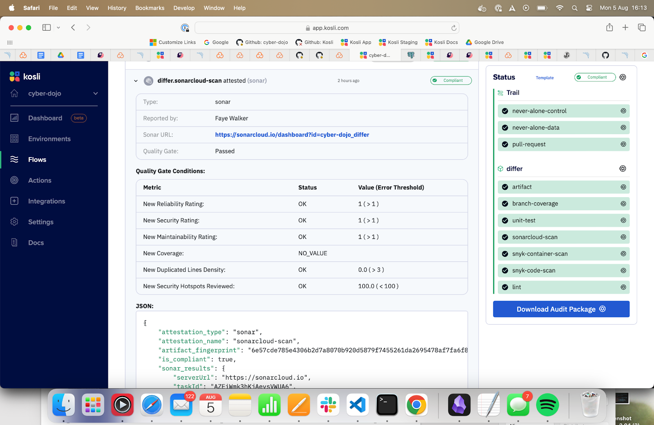Screen dimensions: 654x425
Task: Open Spotlight search in menu bar
Action: (575, 8)
